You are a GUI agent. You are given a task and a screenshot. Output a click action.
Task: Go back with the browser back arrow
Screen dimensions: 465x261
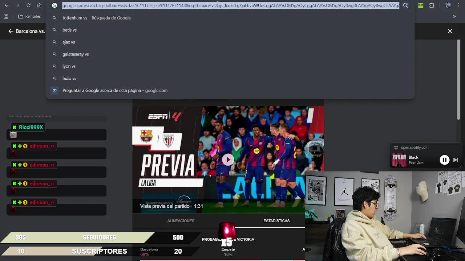click(7, 5)
